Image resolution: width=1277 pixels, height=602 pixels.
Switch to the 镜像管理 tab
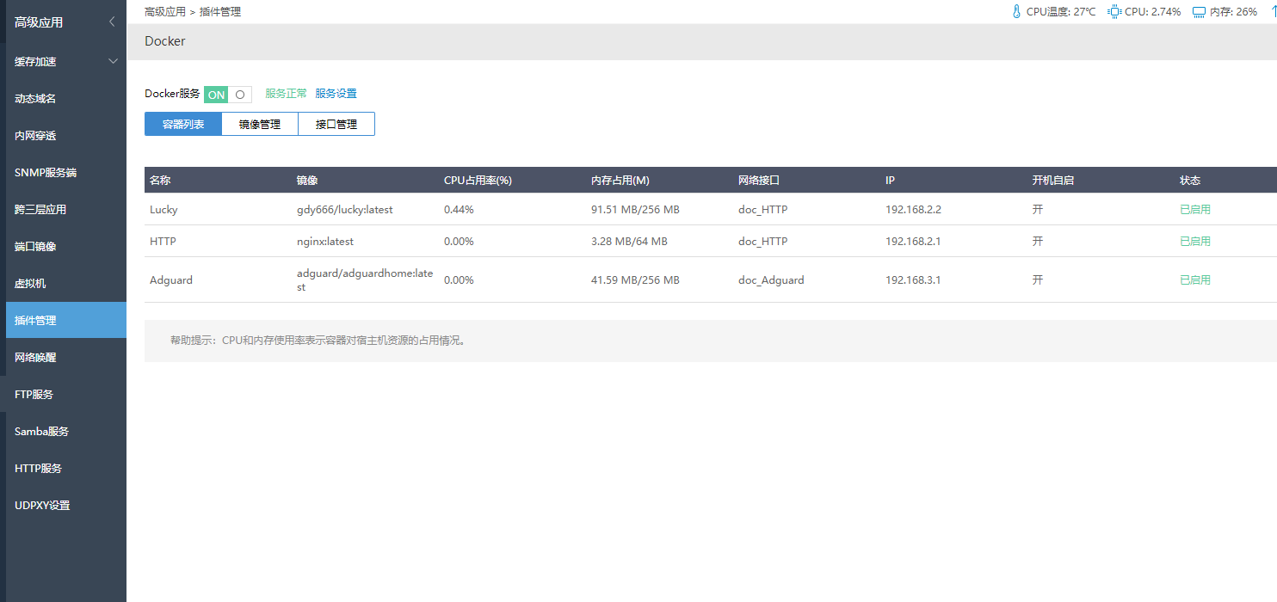[260, 124]
